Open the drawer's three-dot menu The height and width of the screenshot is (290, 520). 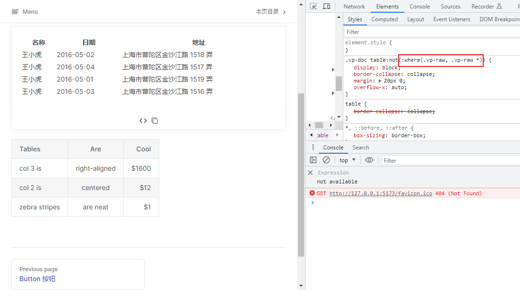(313, 147)
